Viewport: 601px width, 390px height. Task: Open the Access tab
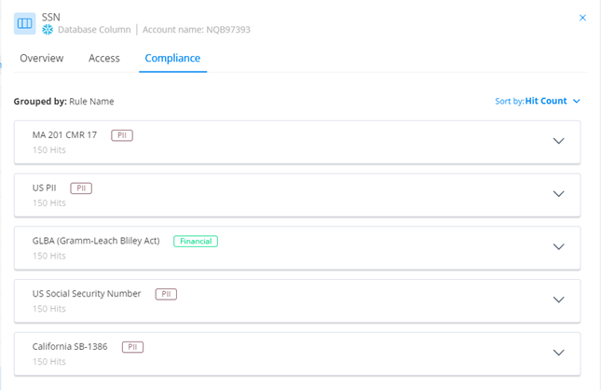click(x=104, y=58)
